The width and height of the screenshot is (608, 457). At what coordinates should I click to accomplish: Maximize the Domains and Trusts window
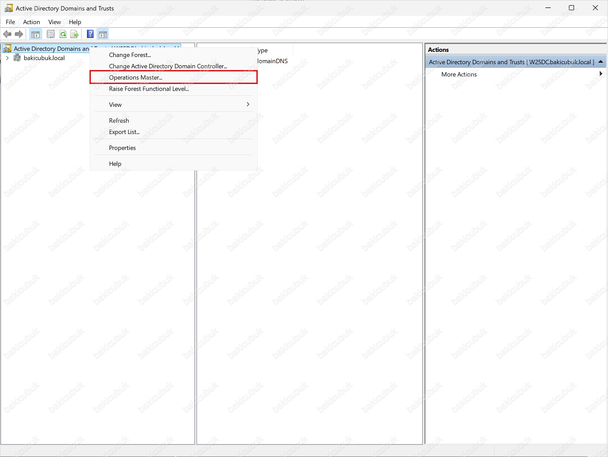pos(571,8)
